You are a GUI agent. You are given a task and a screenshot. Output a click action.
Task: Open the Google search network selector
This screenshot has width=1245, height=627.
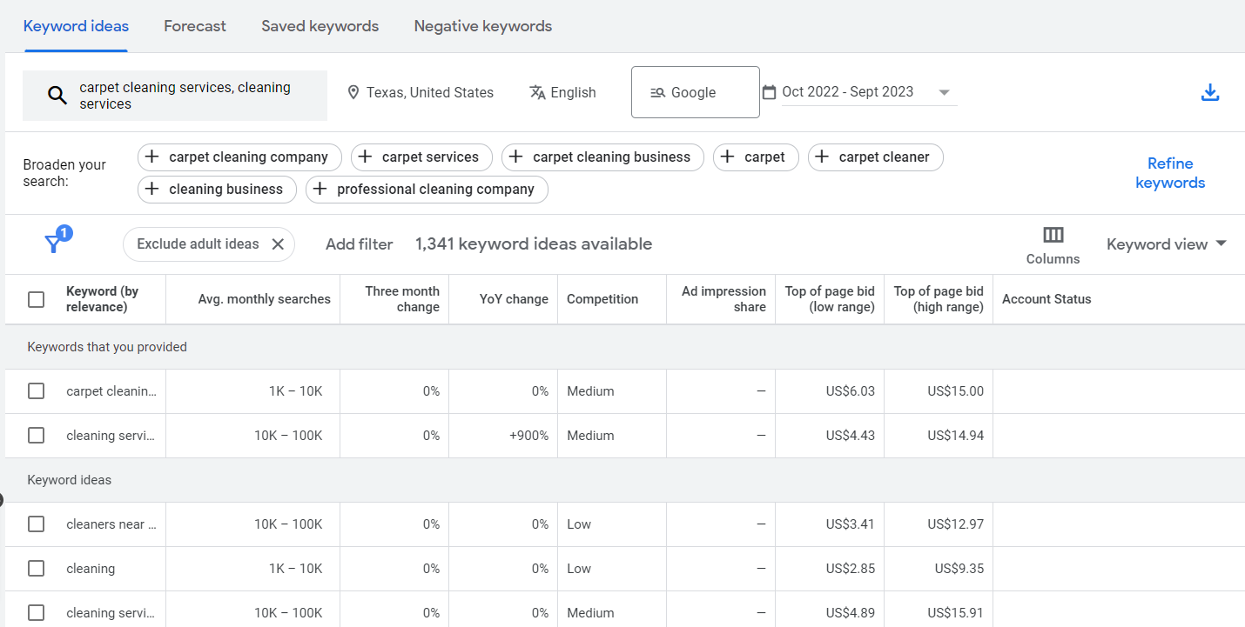click(695, 92)
